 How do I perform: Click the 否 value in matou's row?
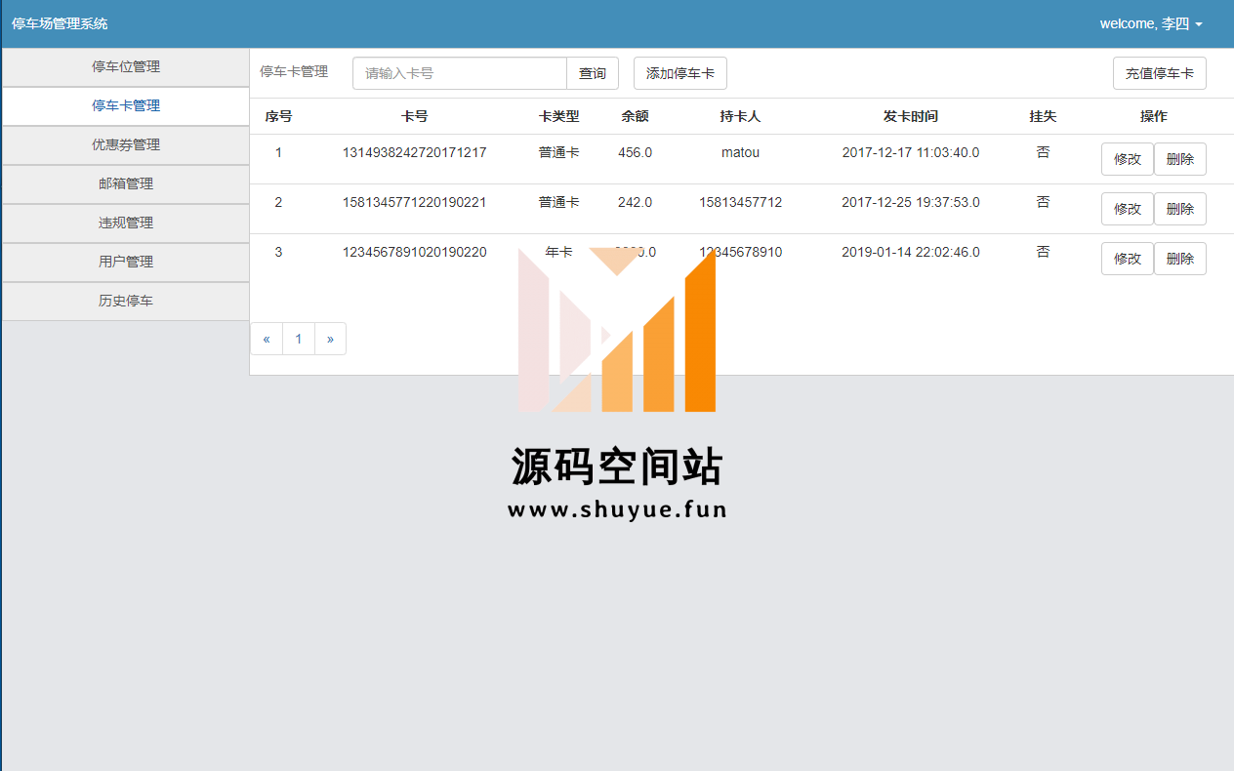pyautogui.click(x=1043, y=152)
